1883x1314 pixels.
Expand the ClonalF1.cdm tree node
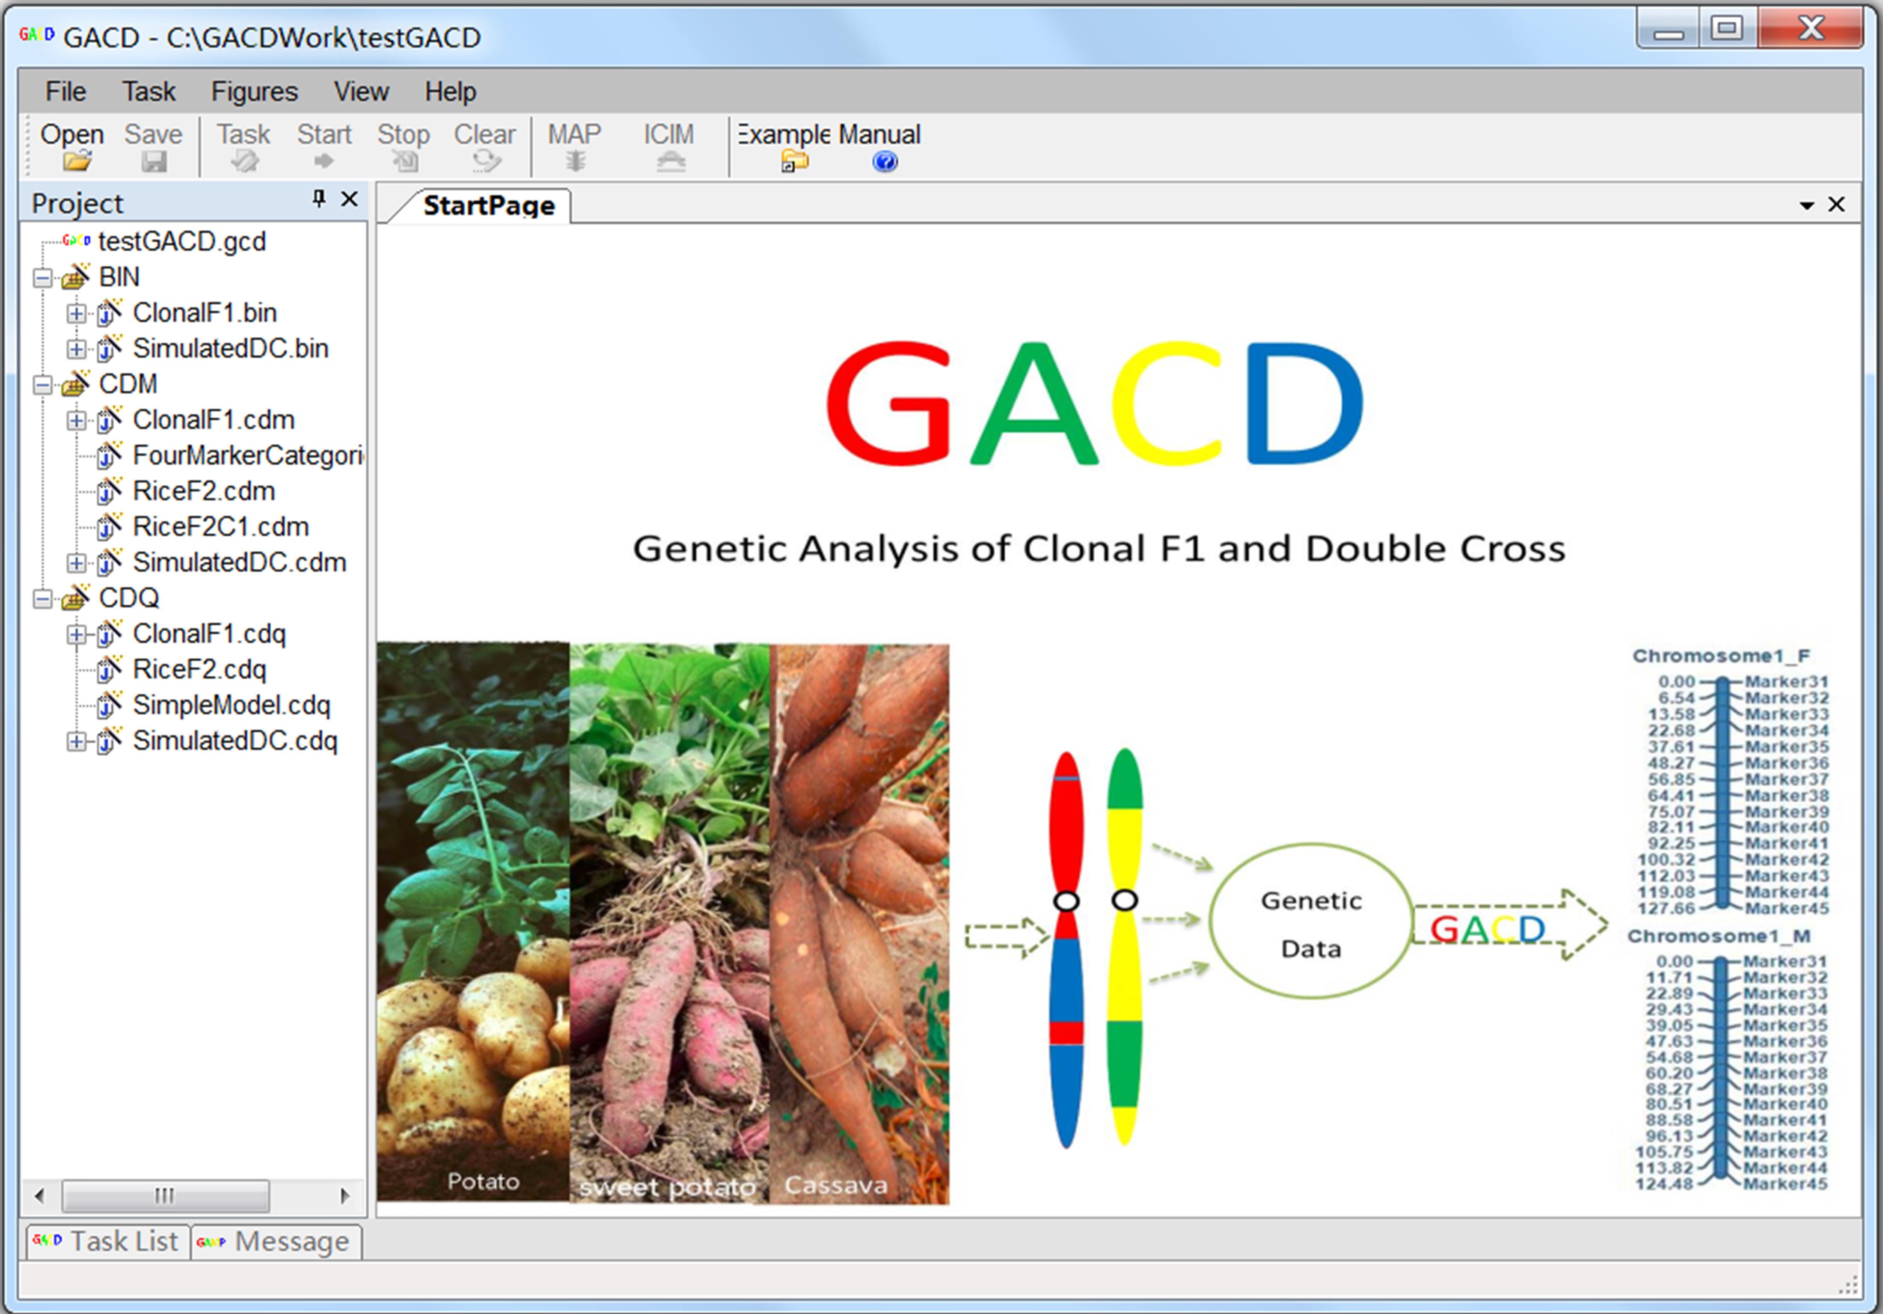point(75,421)
